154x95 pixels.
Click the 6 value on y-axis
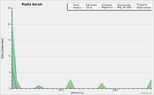[10, 72]
